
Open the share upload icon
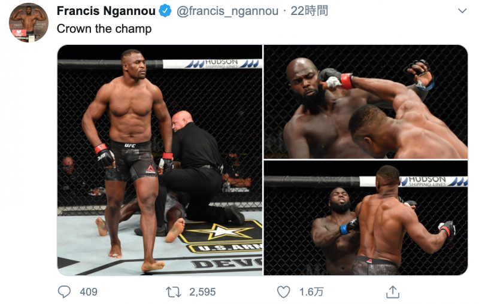point(393,292)
